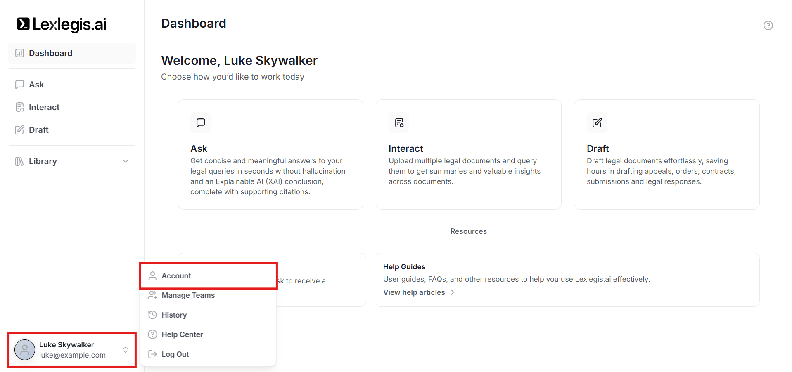This screenshot has width=792, height=372.
Task: Click the Lexlegis.ai logo
Action: [x=62, y=24]
